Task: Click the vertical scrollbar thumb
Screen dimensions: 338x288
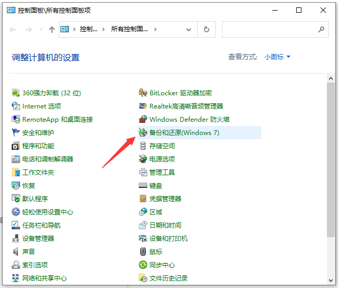Action: pos(331,159)
